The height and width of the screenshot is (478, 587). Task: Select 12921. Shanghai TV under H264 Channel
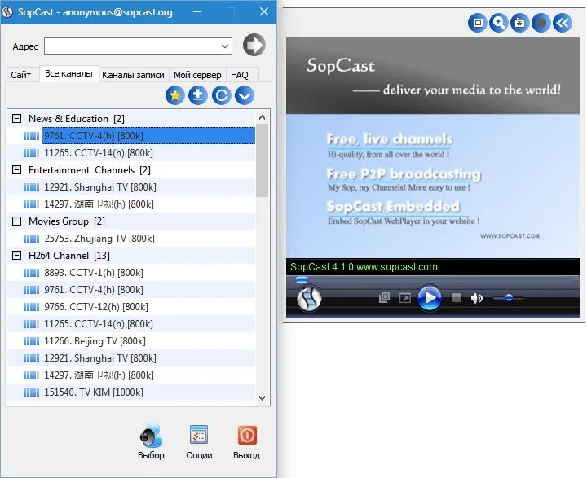pyautogui.click(x=131, y=358)
